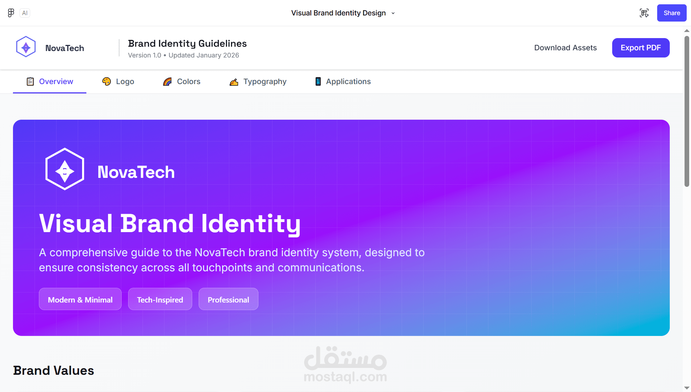Click the Download Assets link
This screenshot has width=691, height=392.
click(565, 48)
